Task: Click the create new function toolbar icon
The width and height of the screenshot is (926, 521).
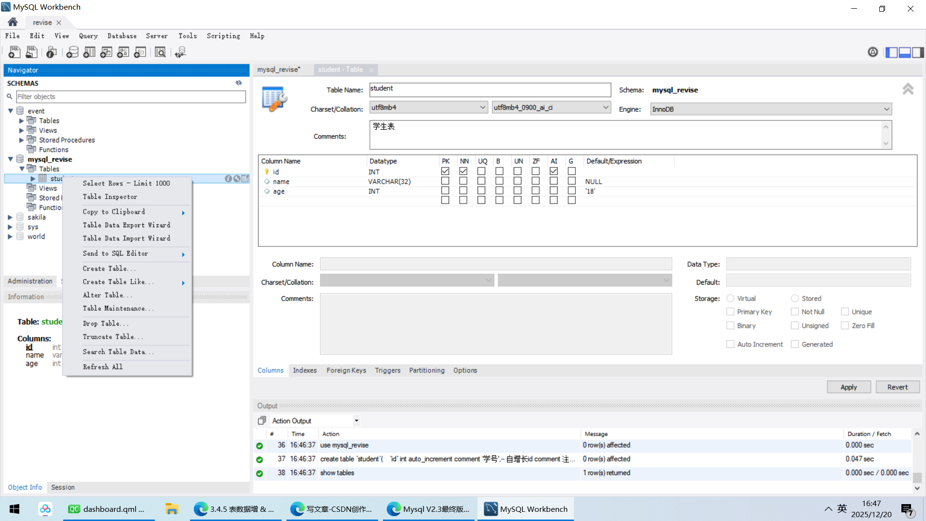Action: click(140, 52)
